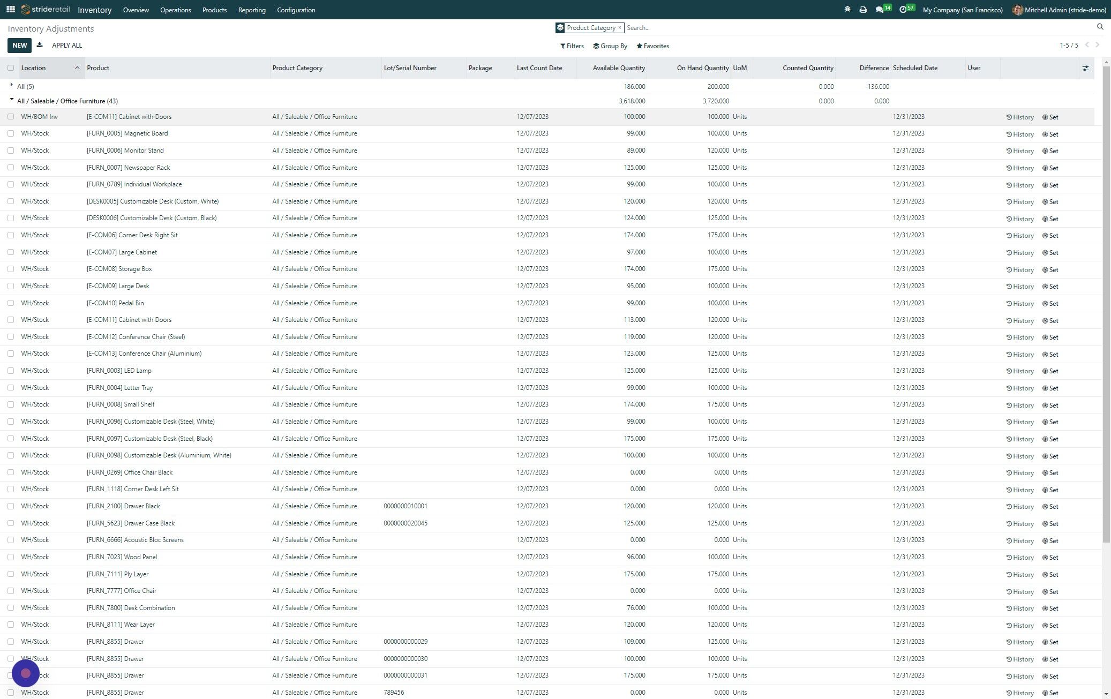Tick the select-all header checkbox
The image size is (1111, 699).
[11, 68]
